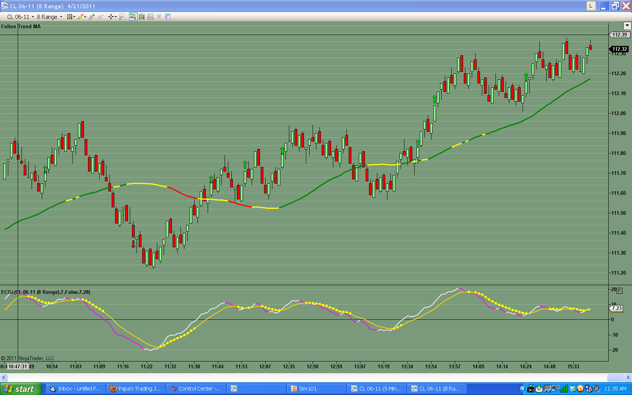Click the green signal bars tray icon
632x395 pixels.
point(564,389)
